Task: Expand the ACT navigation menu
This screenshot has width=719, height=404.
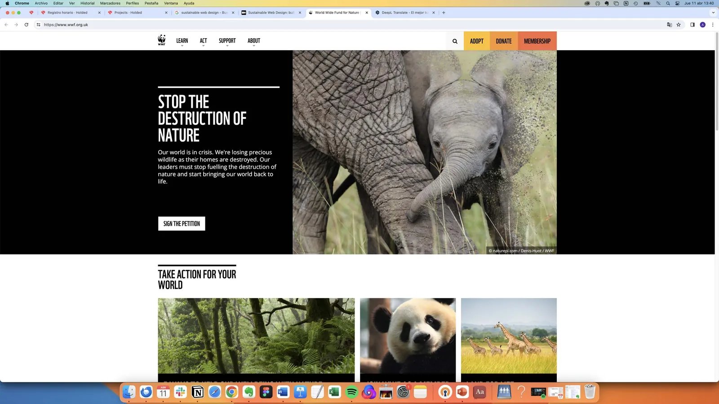Action: tap(203, 41)
